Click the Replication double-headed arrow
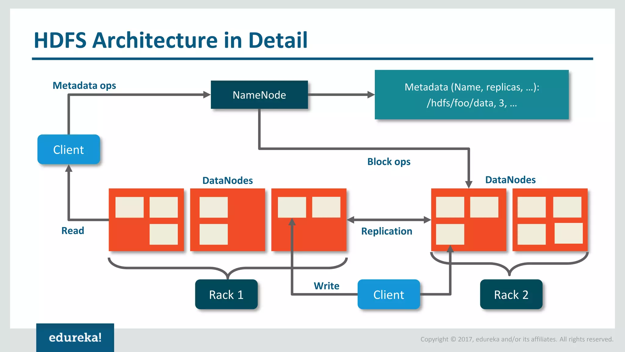 click(388, 219)
